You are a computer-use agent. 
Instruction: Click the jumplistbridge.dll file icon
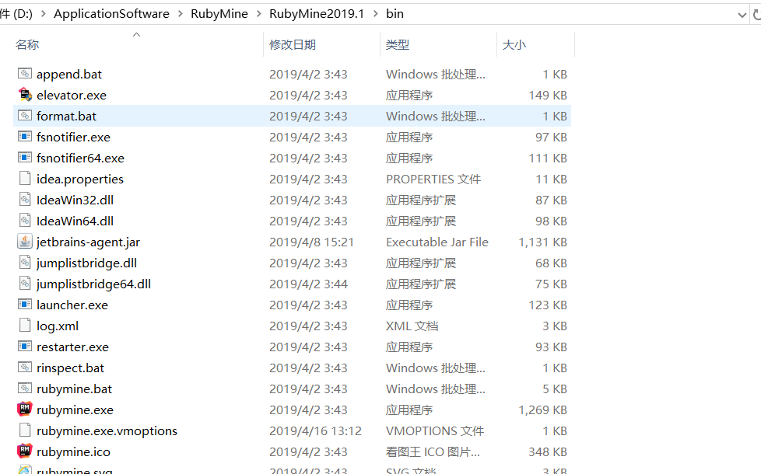[x=25, y=262]
